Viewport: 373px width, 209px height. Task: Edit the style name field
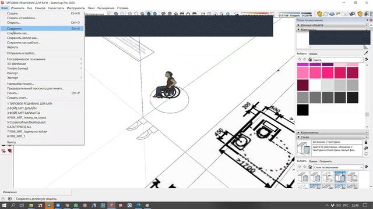click(x=337, y=142)
